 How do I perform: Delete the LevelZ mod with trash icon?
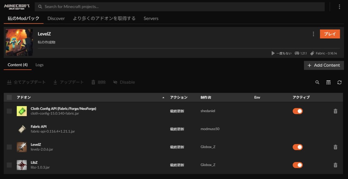coord(335,147)
